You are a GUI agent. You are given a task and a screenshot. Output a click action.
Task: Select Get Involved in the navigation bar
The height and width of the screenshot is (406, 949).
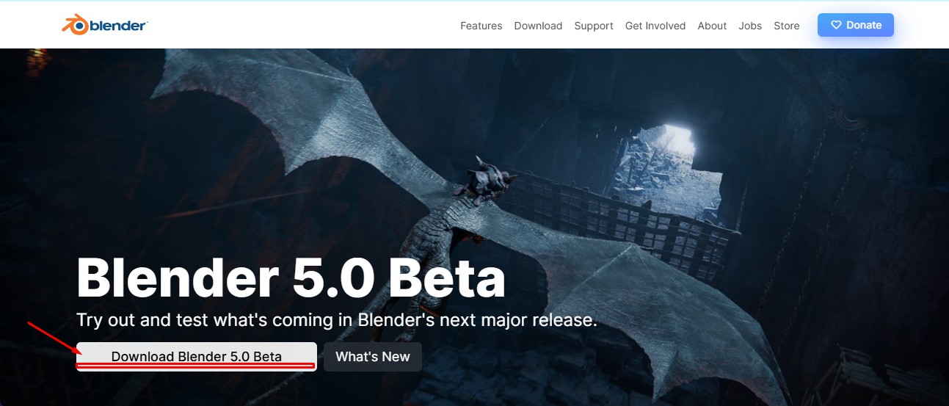(x=655, y=26)
